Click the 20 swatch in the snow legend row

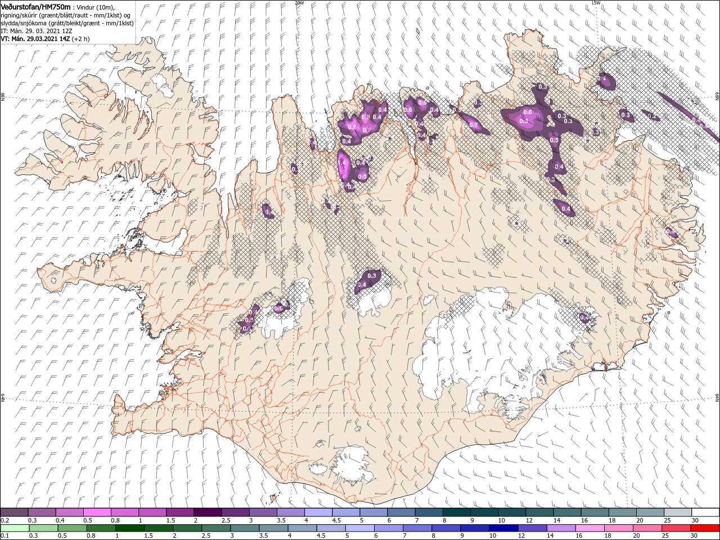pyautogui.click(x=649, y=512)
